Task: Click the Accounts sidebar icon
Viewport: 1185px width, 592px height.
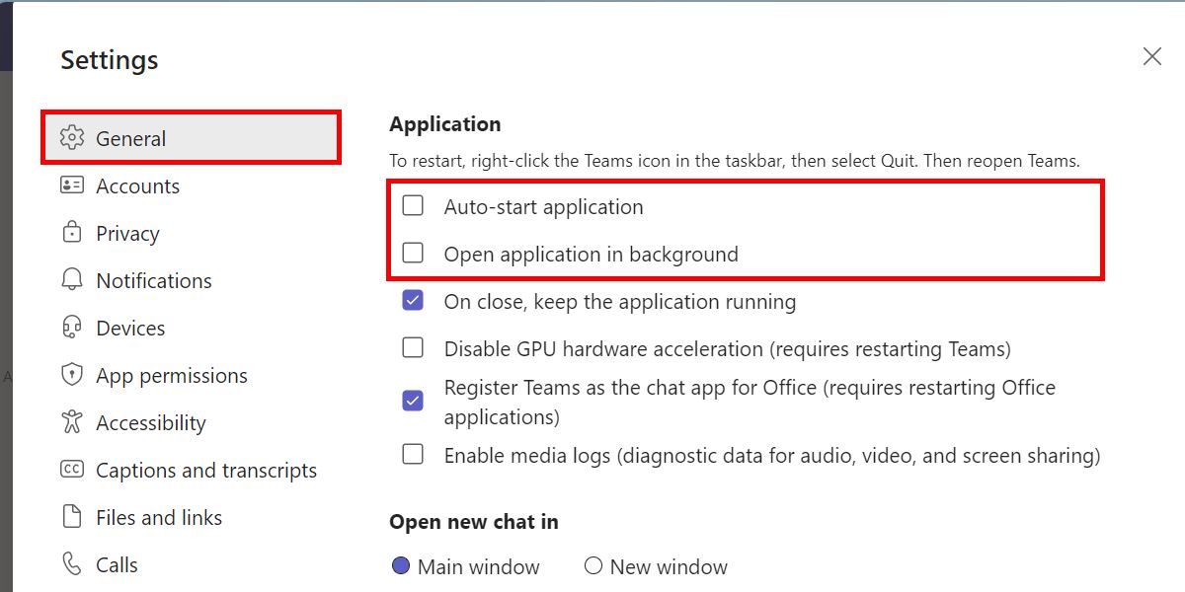Action: click(71, 185)
